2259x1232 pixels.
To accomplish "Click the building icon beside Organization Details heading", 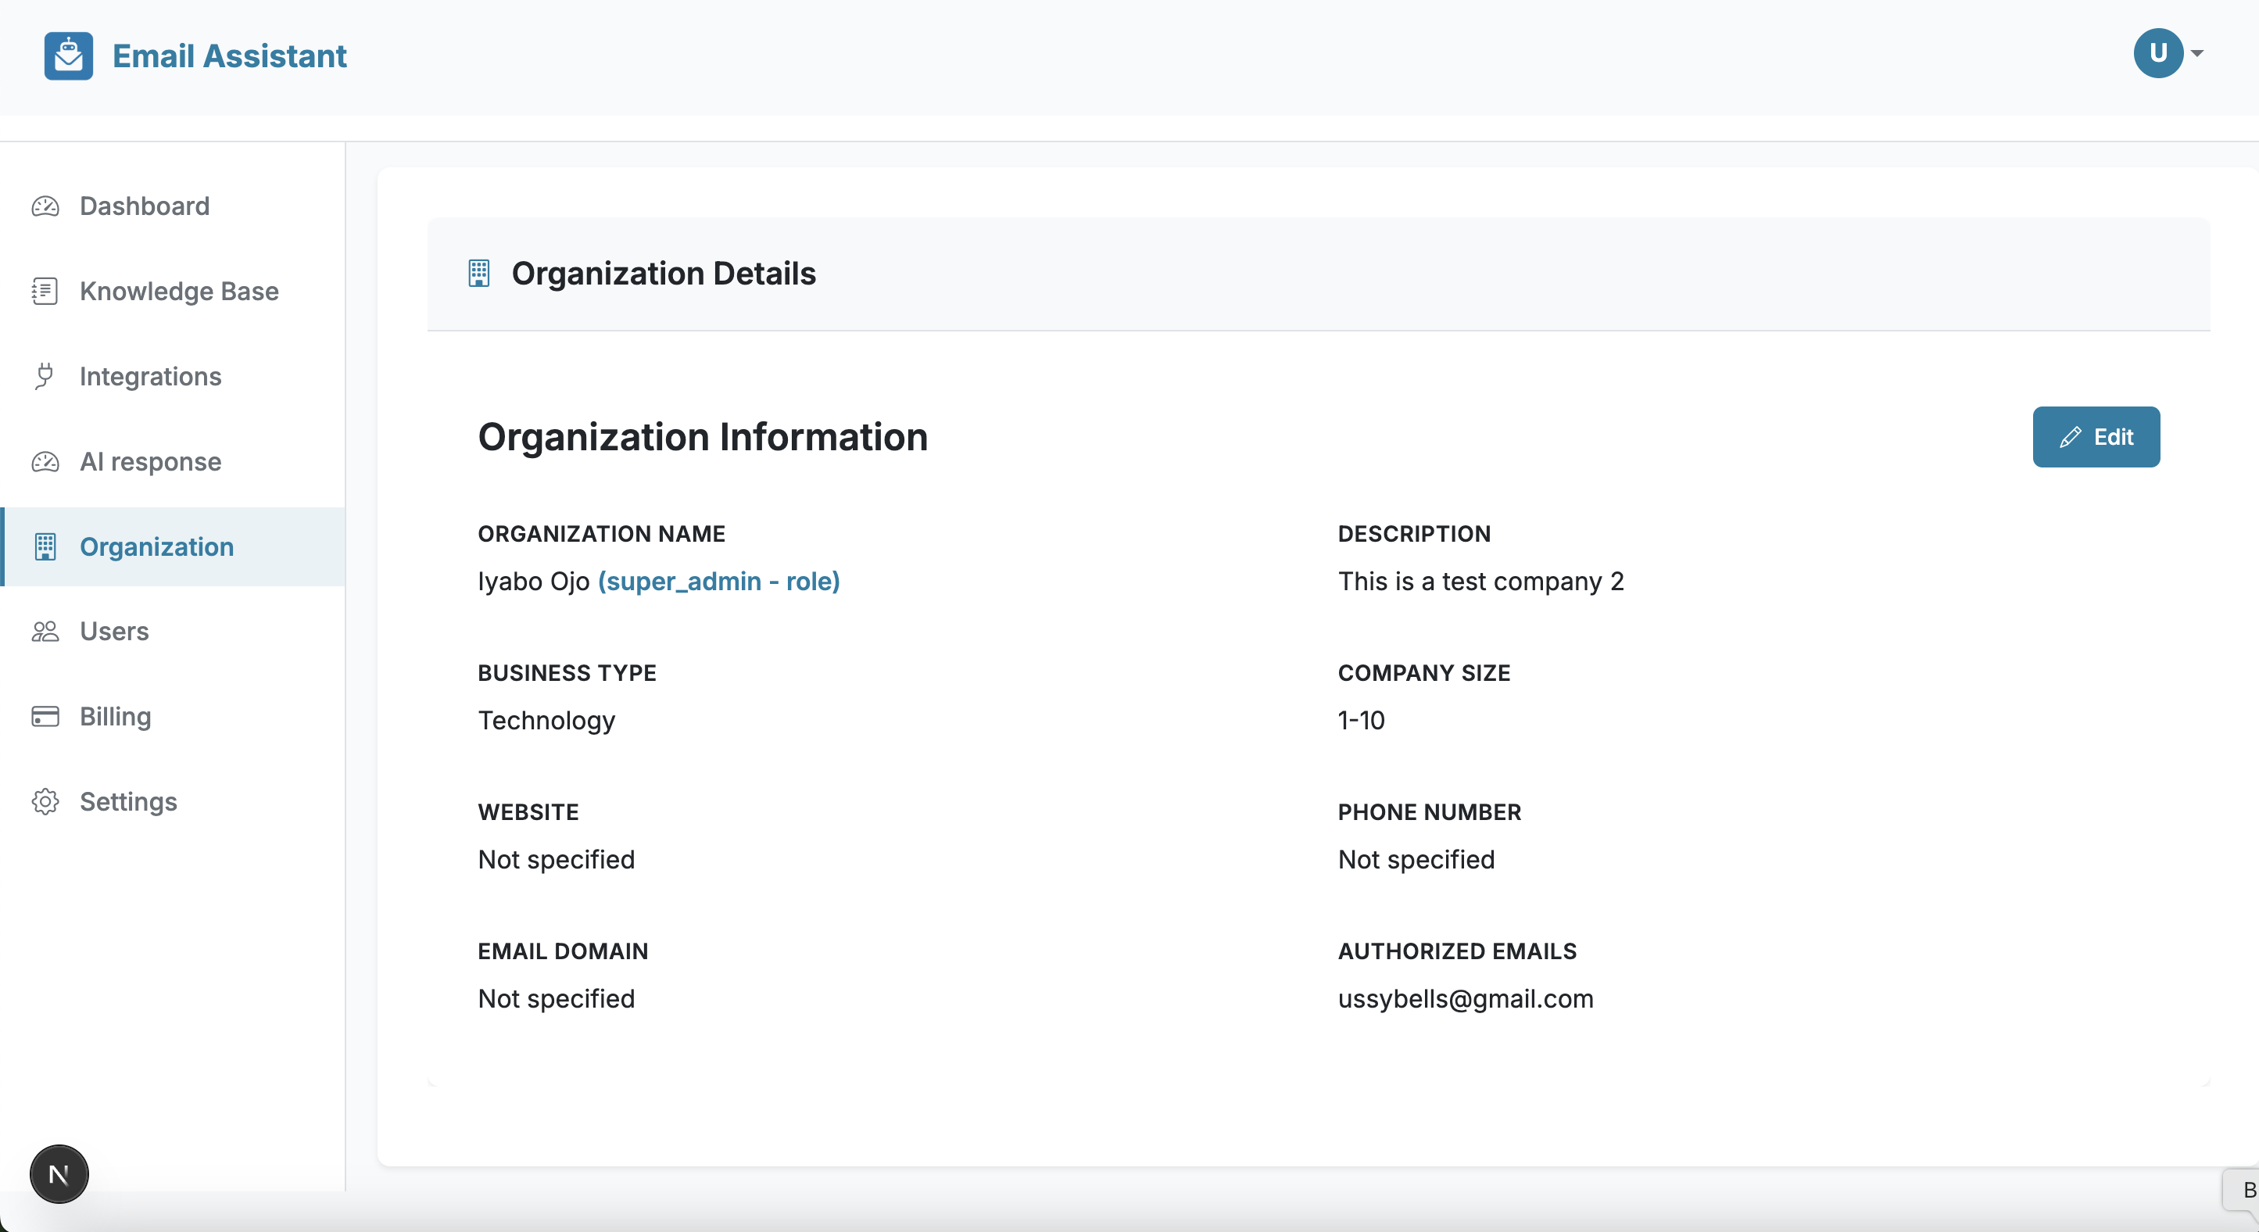I will (x=479, y=273).
